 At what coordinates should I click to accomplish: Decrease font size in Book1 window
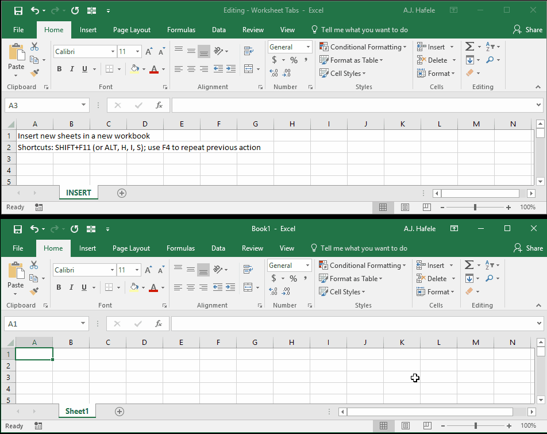coord(161,270)
